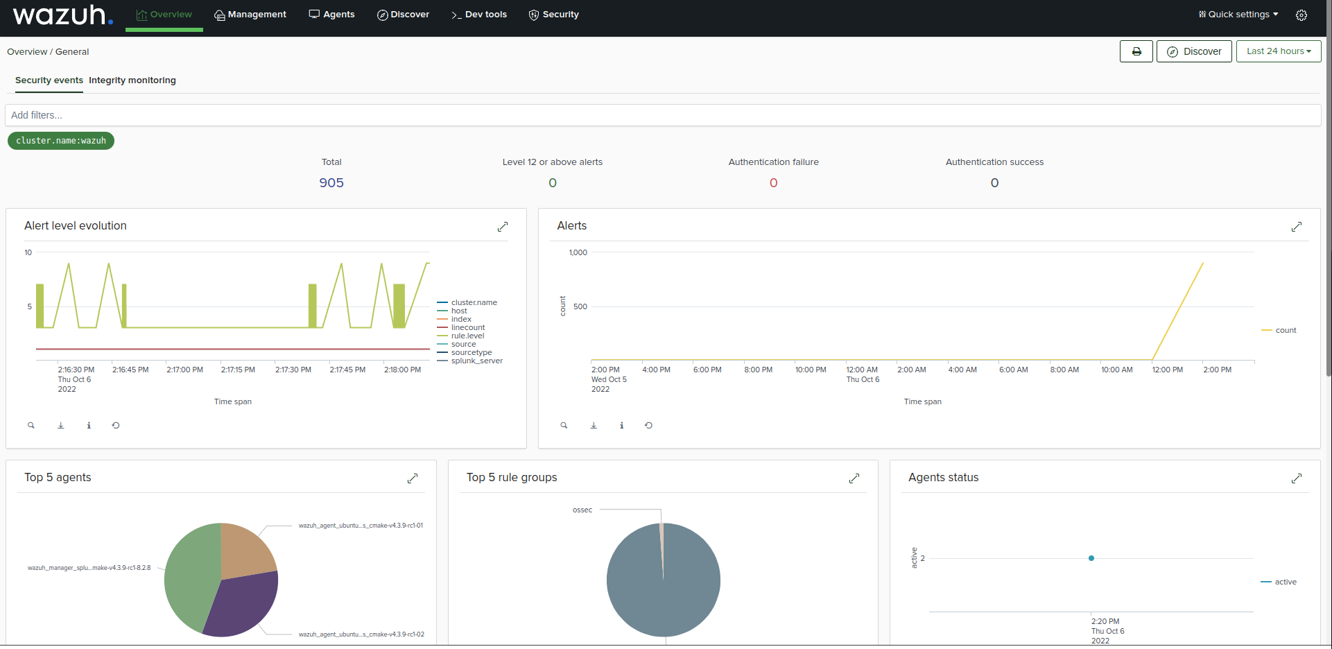
Task: Click the print button
Action: [x=1136, y=51]
